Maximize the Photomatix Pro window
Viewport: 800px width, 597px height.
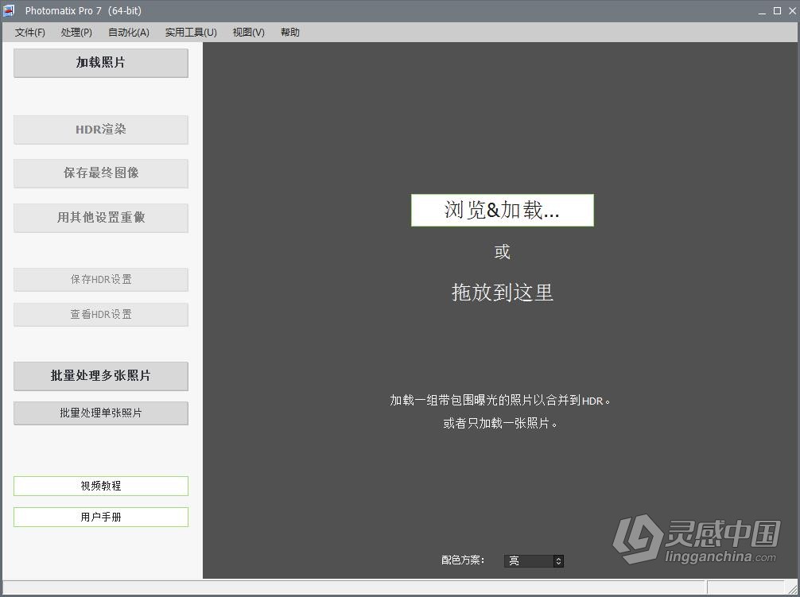pyautogui.click(x=777, y=10)
